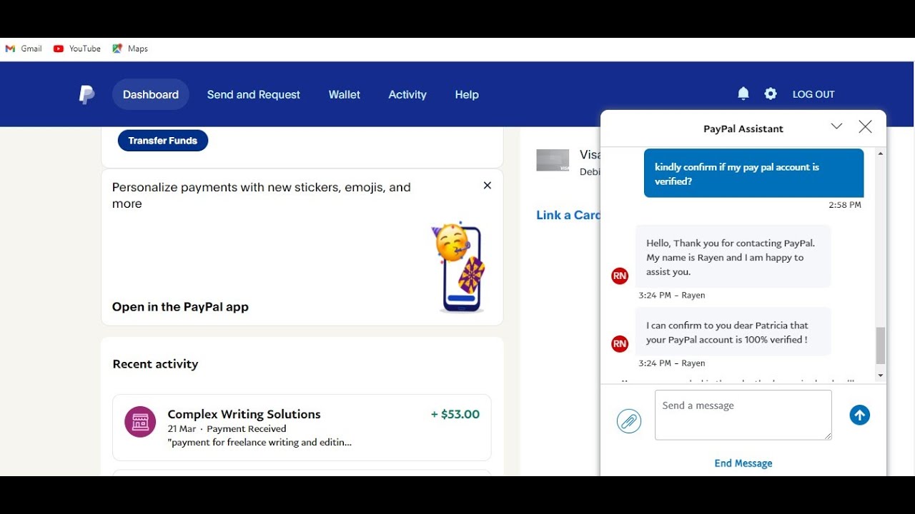Click the Transfer Funds button
This screenshot has width=915, height=514.
tap(163, 141)
